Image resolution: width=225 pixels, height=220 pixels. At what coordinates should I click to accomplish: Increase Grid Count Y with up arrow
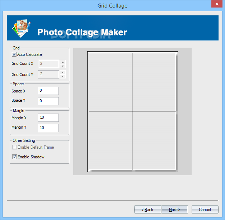(x=63, y=72)
